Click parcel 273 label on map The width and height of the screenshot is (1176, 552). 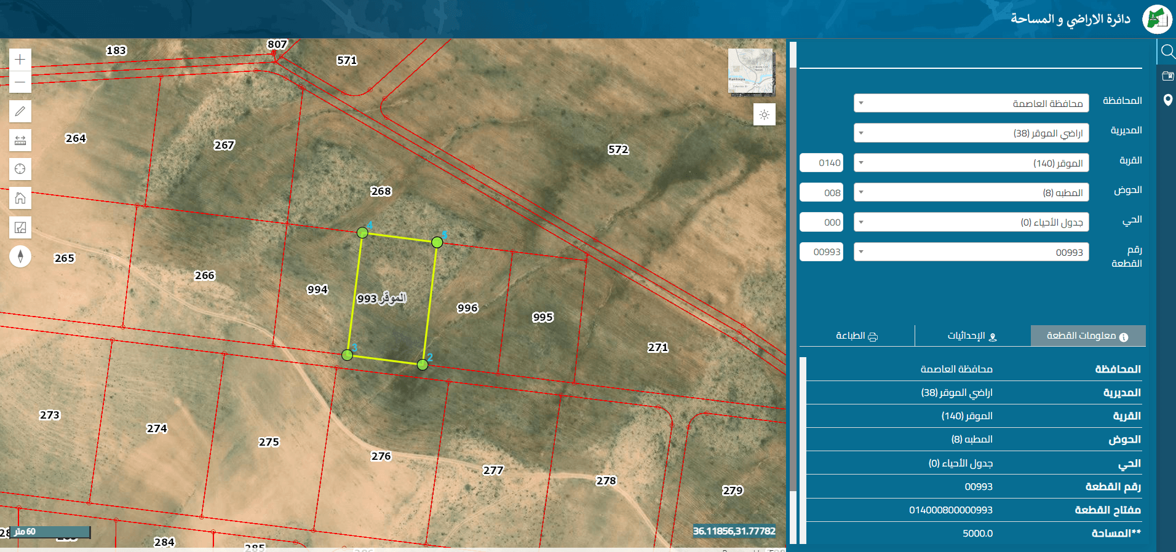pyautogui.click(x=50, y=415)
